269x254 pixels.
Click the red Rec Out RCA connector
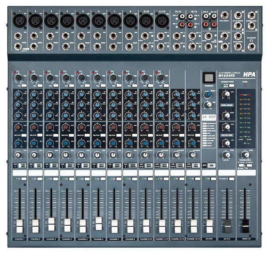click(214, 25)
